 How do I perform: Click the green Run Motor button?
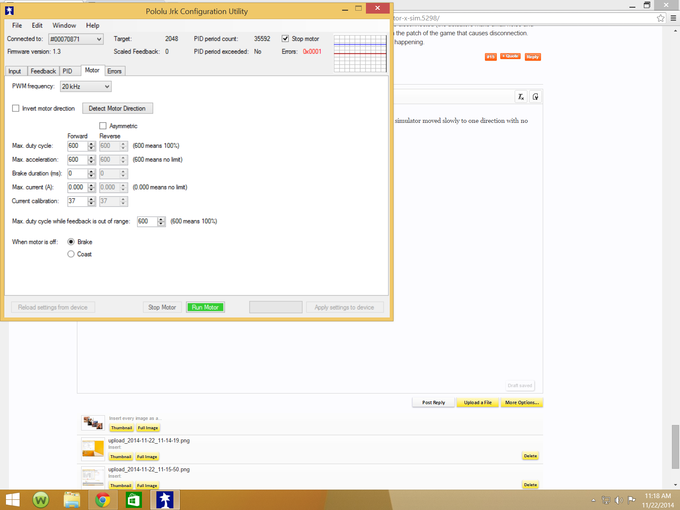click(x=205, y=307)
